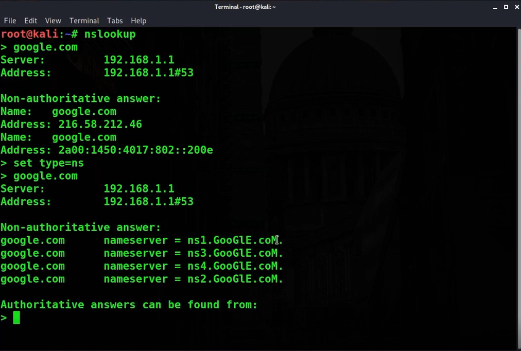Click the 'set type=ns' command line
This screenshot has width=521, height=351.
48,163
